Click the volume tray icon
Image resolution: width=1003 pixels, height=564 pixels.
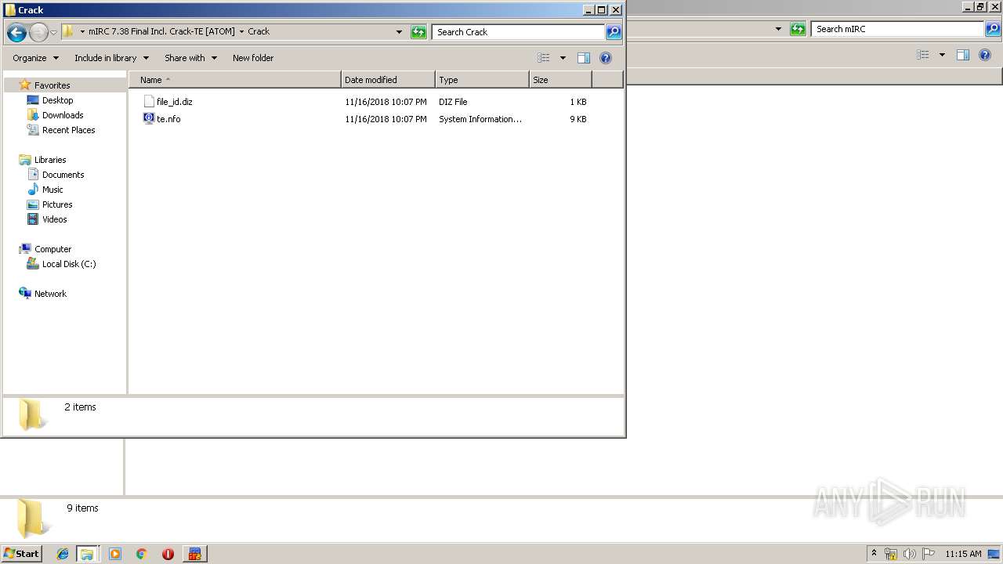(909, 554)
